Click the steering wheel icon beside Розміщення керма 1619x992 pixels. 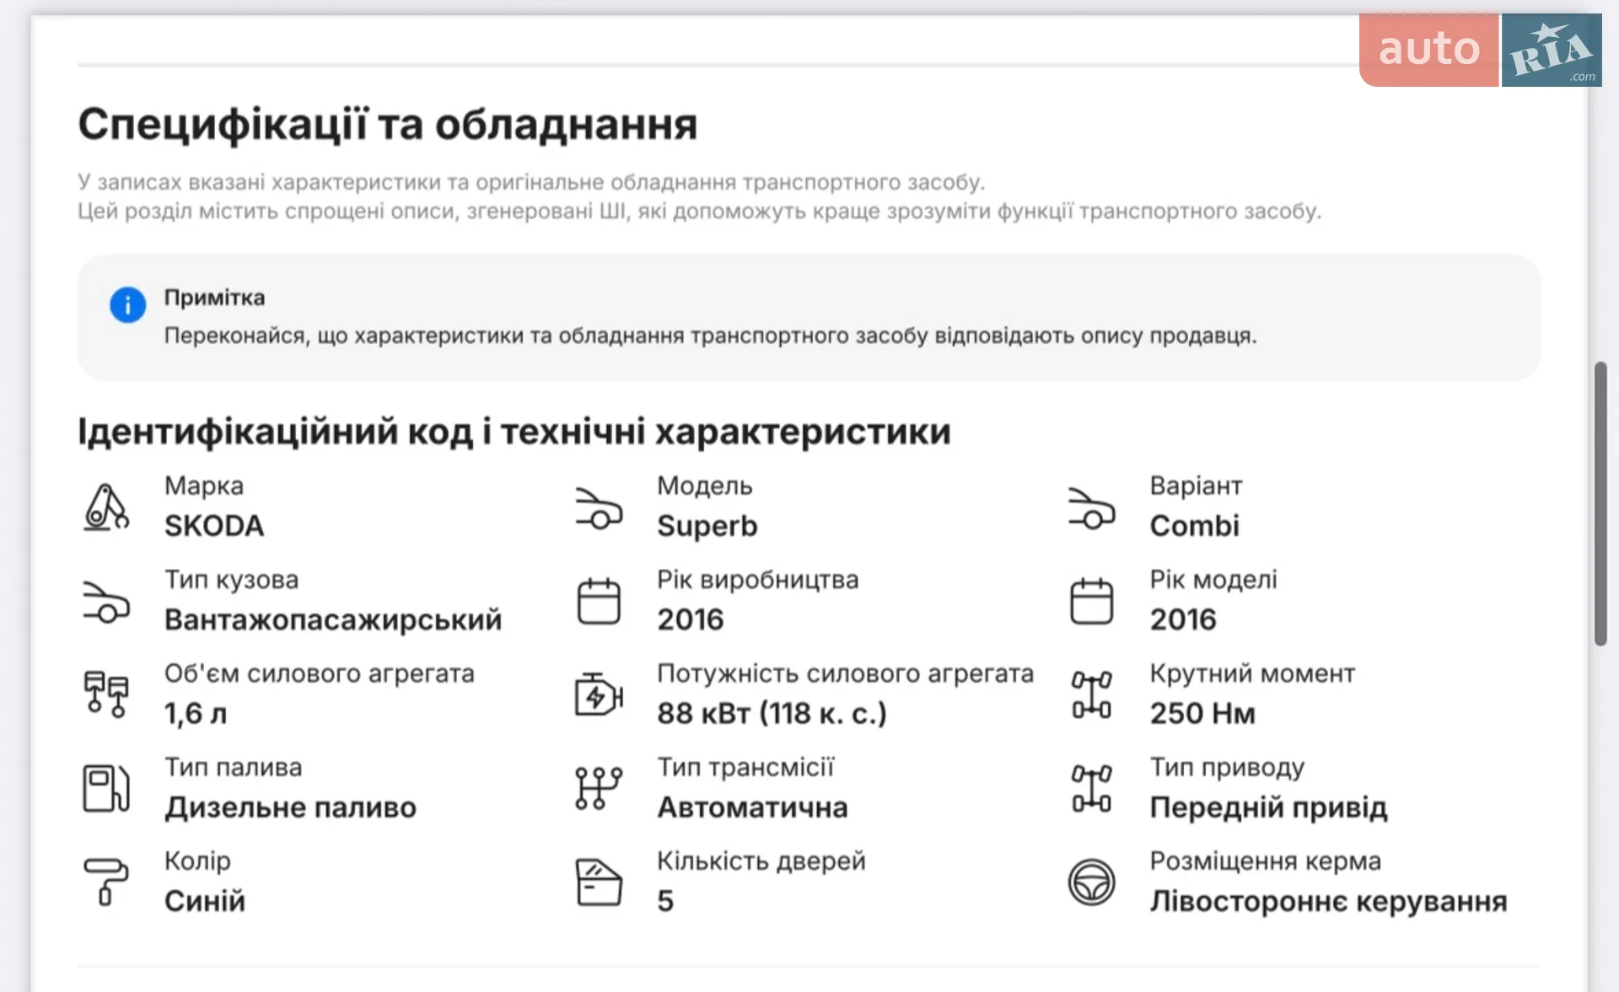click(x=1091, y=882)
